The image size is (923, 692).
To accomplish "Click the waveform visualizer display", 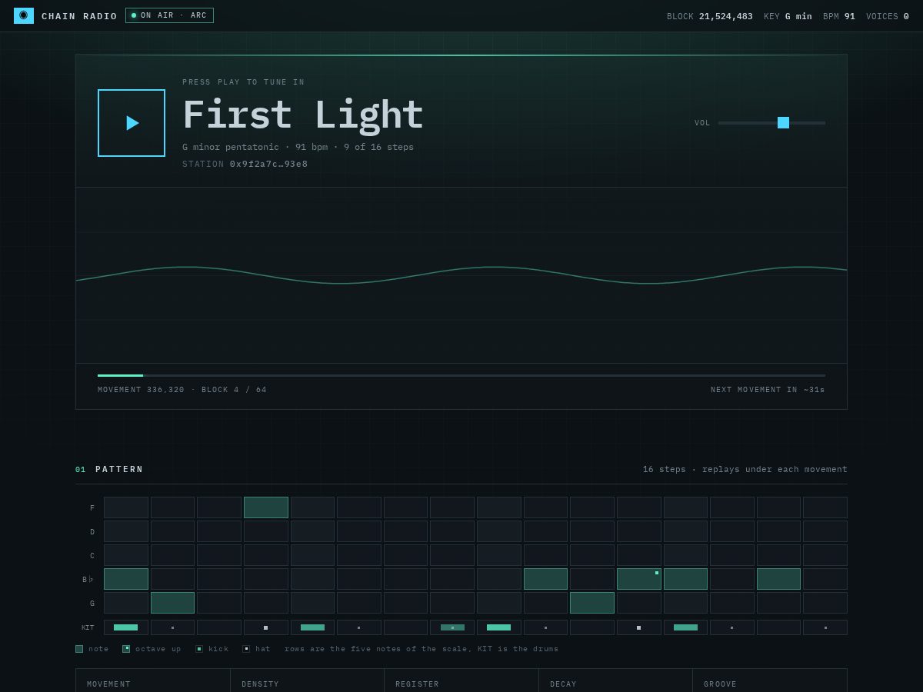I will (x=461, y=275).
